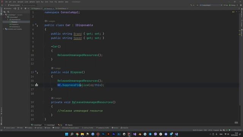The image size is (243, 137).
Task: Go to next highlighted error arrow
Action: tap(239, 12)
